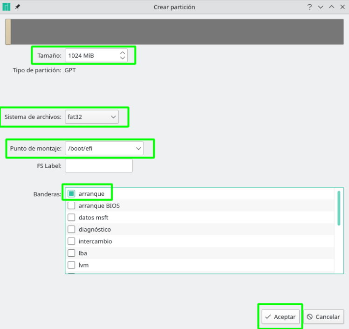Click the pin window icon
This screenshot has width=349, height=329.
18,7
